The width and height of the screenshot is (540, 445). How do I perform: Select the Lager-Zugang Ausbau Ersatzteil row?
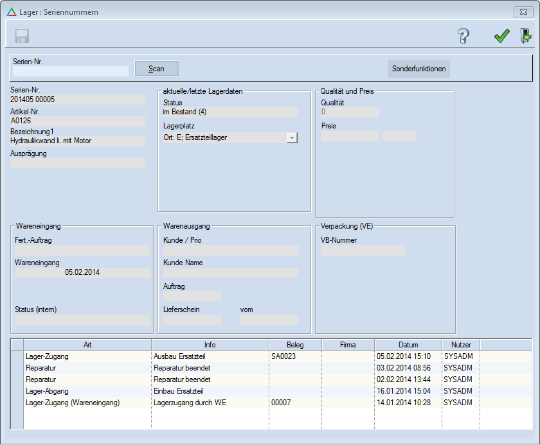click(x=87, y=356)
